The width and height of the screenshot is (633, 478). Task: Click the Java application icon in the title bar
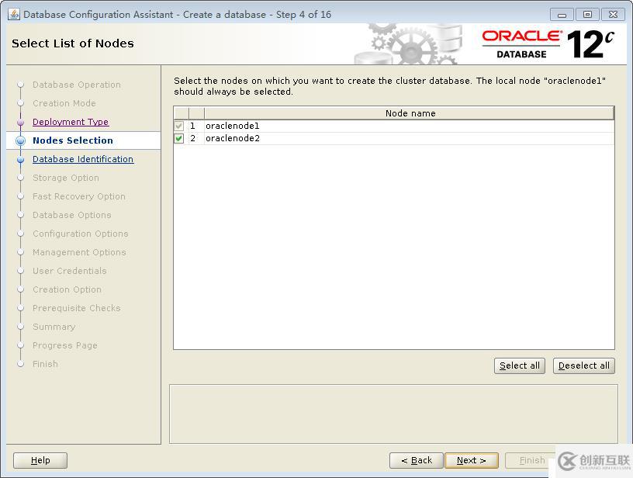[x=14, y=14]
